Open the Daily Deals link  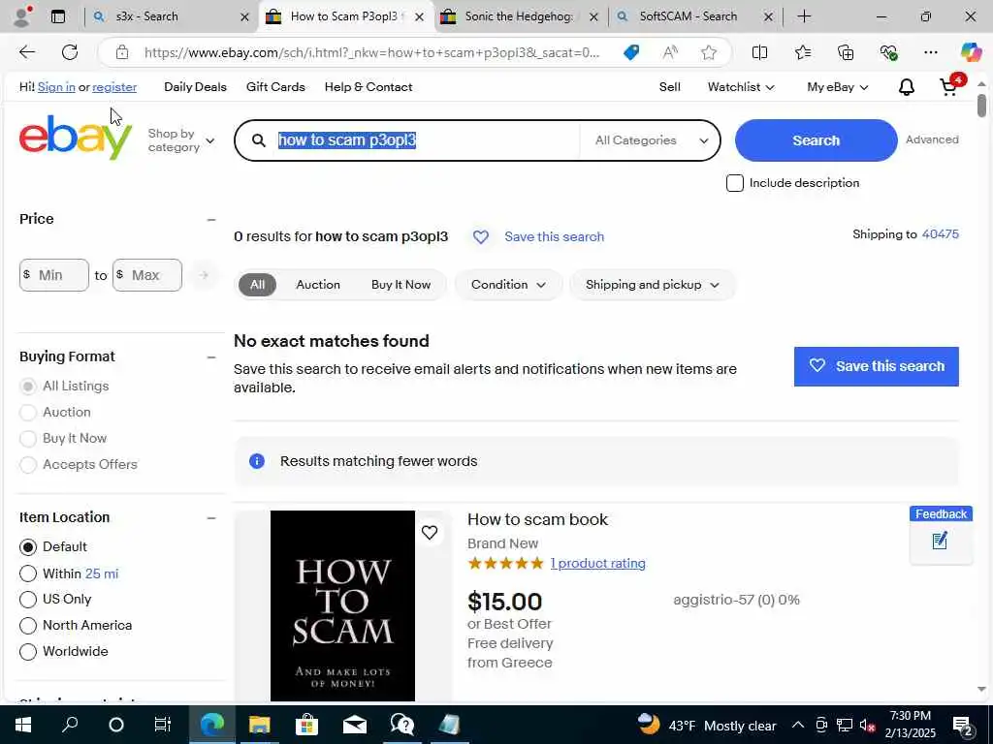[x=195, y=87]
